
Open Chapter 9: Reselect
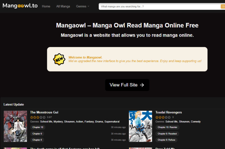click(x=167, y=134)
